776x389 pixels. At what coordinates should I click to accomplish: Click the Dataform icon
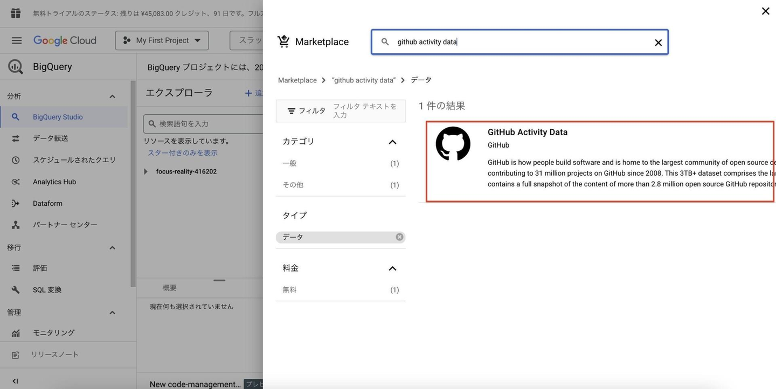pos(16,203)
